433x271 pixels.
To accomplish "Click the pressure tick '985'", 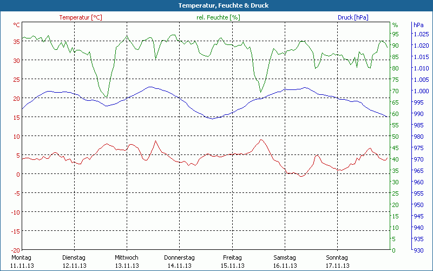I will click(x=418, y=125).
